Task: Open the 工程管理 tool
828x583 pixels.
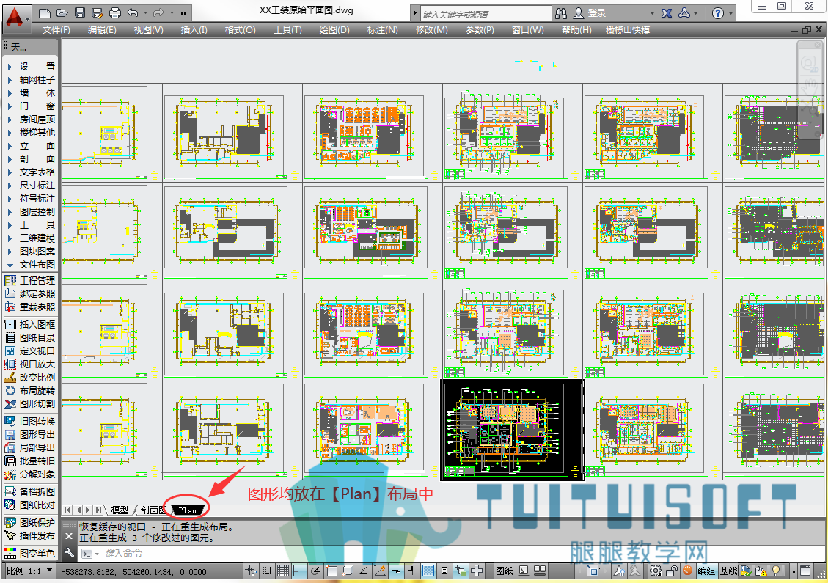Action: [30, 280]
